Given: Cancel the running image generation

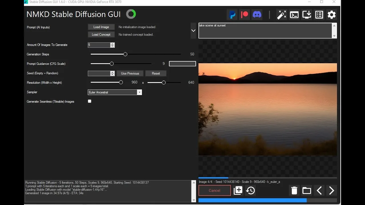Looking at the screenshot, I should 214,190.
